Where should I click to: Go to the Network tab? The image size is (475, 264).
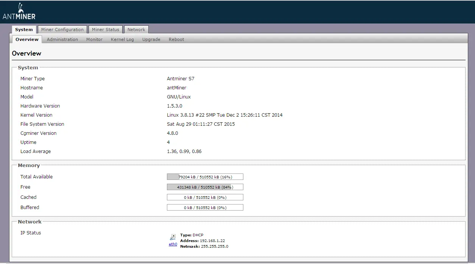click(136, 30)
